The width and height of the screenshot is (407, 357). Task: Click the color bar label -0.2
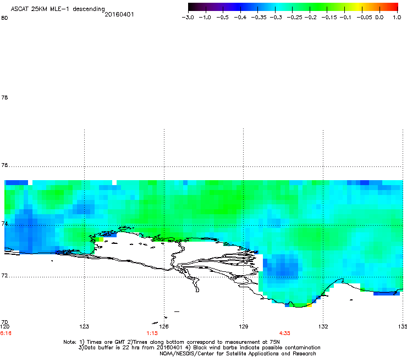tap(310, 18)
